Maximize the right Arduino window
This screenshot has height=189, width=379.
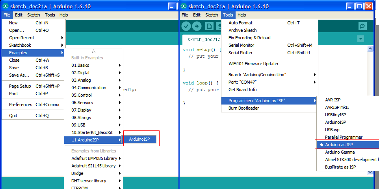[x=359, y=6]
